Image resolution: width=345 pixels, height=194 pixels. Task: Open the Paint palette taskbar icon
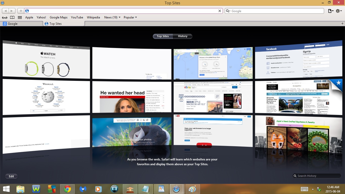coord(193,189)
